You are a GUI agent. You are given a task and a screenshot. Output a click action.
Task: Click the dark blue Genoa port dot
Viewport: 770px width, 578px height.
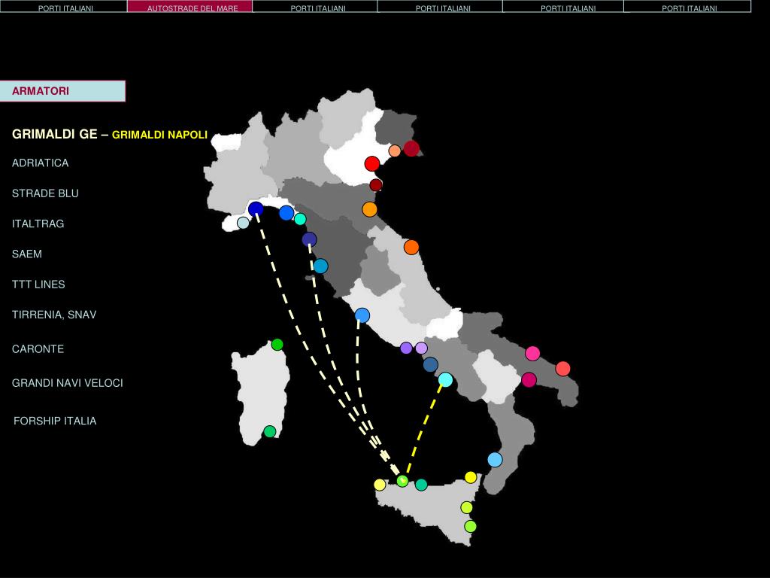click(256, 209)
